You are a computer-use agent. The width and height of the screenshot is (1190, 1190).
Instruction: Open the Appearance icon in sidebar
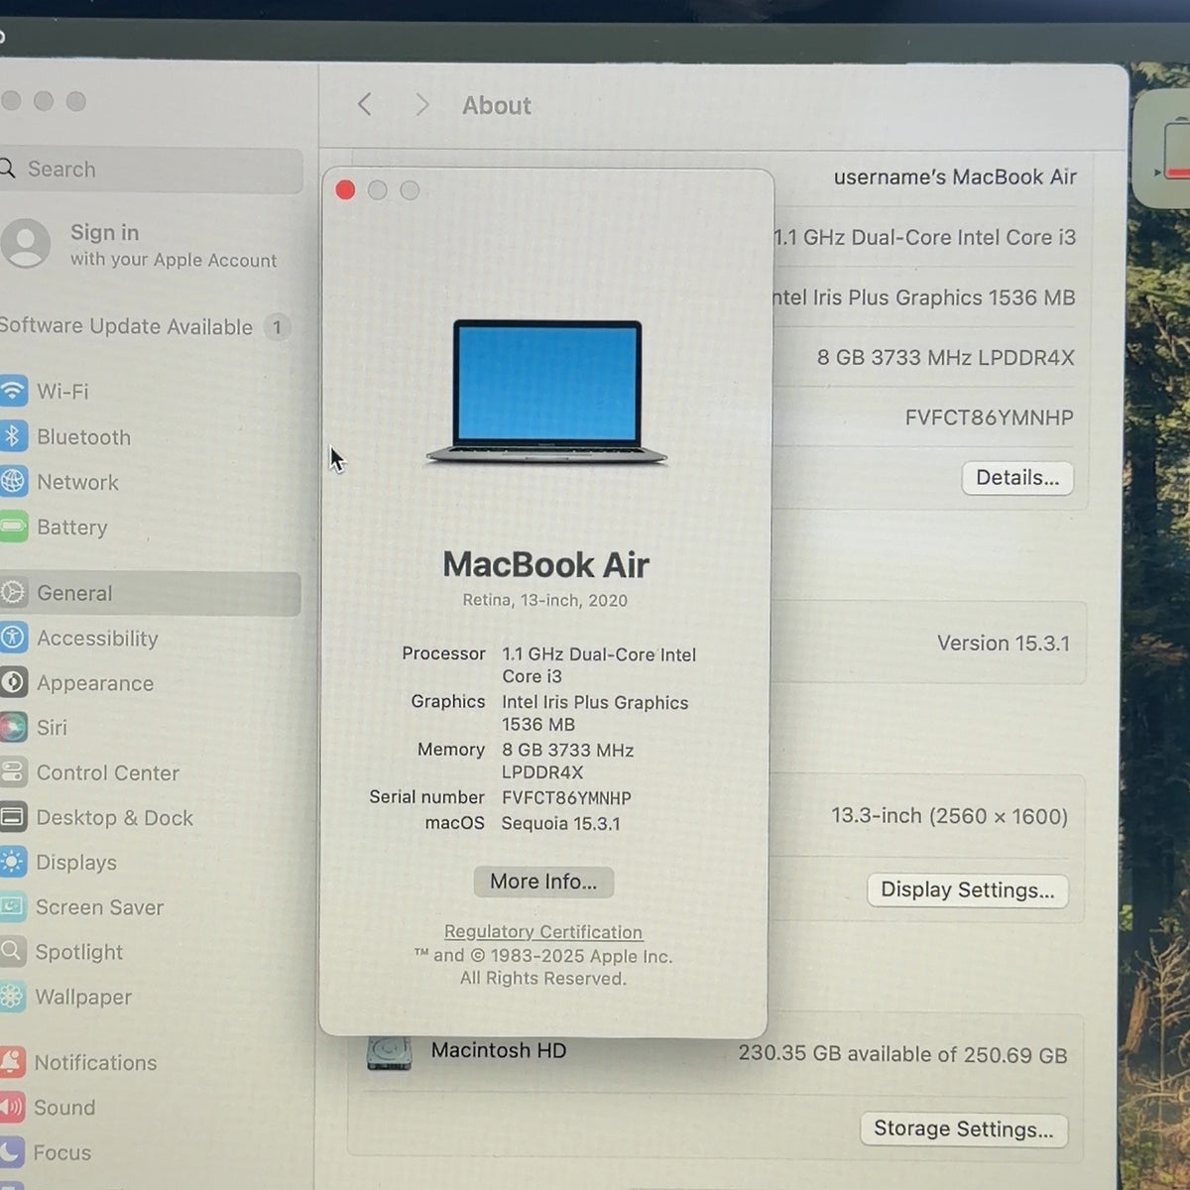pyautogui.click(x=13, y=682)
